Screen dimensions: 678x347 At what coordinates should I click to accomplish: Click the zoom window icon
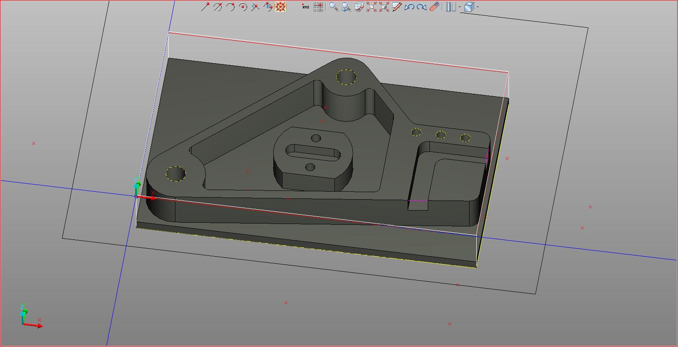tap(359, 7)
